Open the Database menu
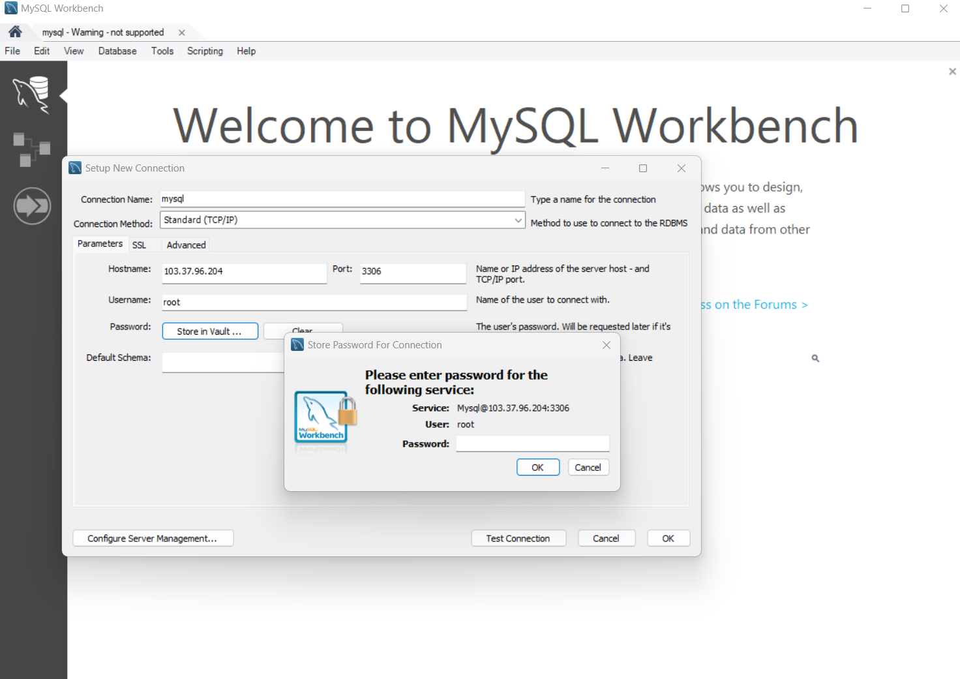Screen dimensions: 960x679 click(117, 51)
